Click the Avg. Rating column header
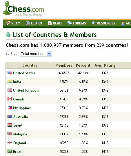 [105, 65]
